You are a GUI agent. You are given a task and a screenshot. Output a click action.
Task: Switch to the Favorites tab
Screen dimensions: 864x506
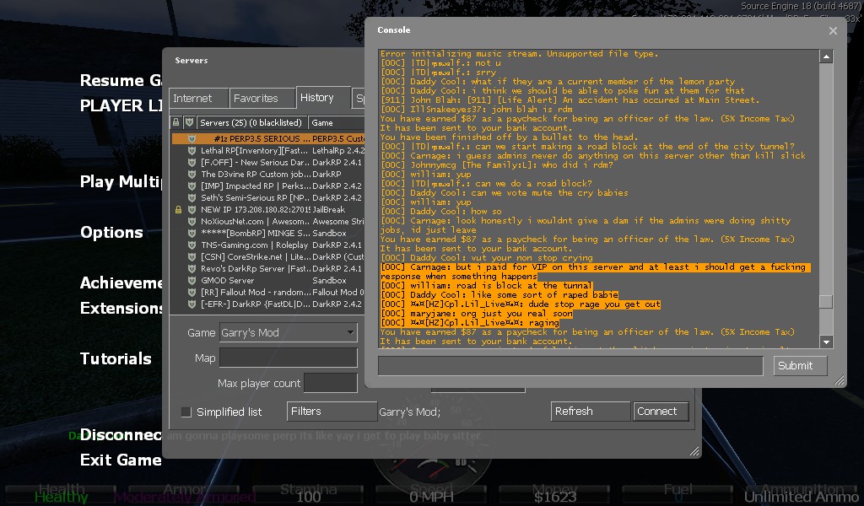(262, 98)
